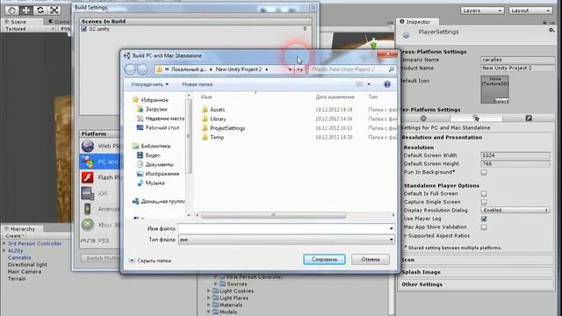562x316 pixels.
Task: Expand the Splash Image section
Action: 476,272
